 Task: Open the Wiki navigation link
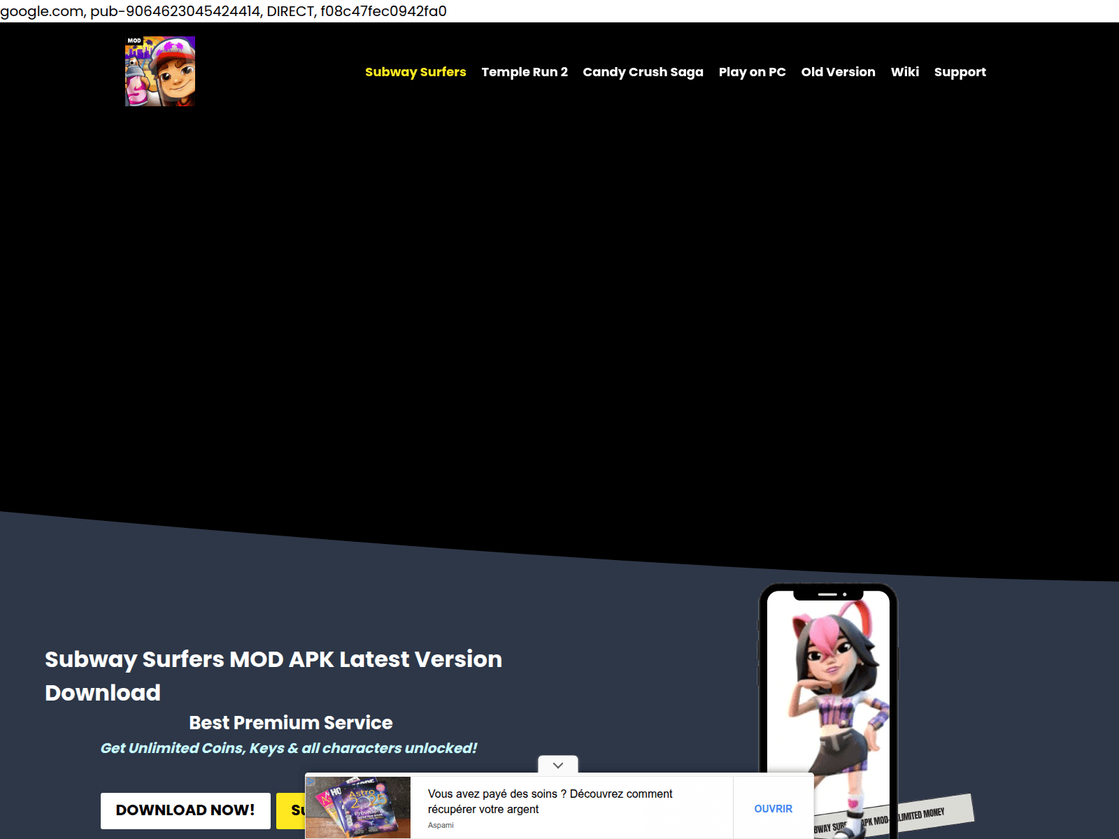tap(904, 72)
